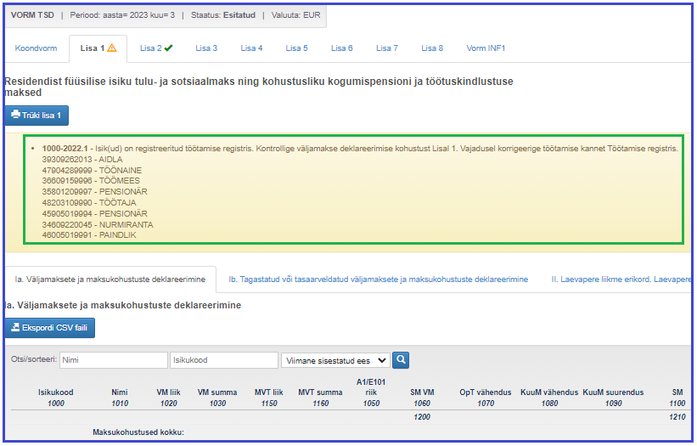The image size is (697, 446).
Task: Click the Valuuta: EUR header text
Action: click(296, 15)
